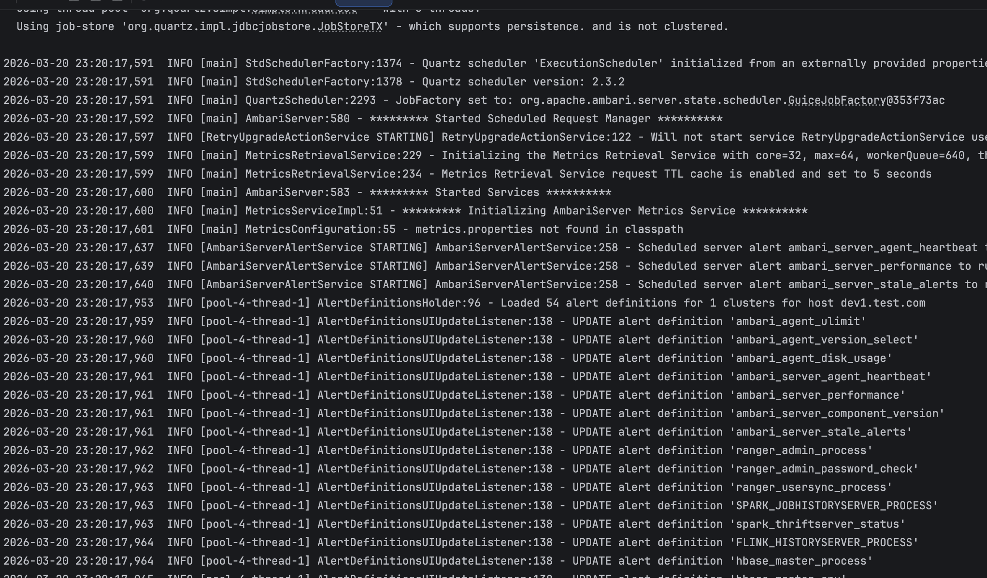The width and height of the screenshot is (987, 578).
Task: Click 'SPARK_JOBHISTORYSERVER_PROCESS' alert definition text
Action: pyautogui.click(x=834, y=506)
